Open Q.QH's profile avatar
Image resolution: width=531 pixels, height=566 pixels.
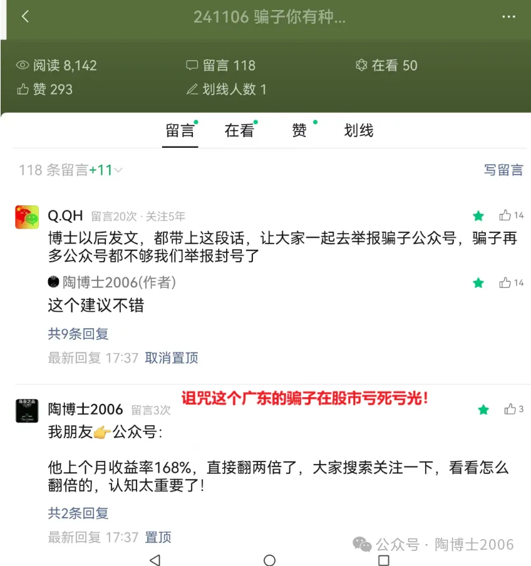pos(27,217)
